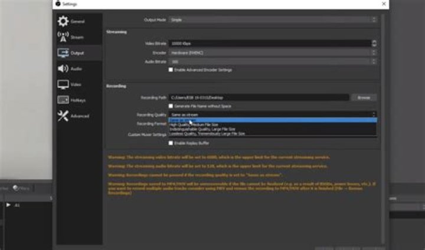Click the recordings cannot be paused warning
Viewport: 425px width, 250px height.
(x=195, y=175)
